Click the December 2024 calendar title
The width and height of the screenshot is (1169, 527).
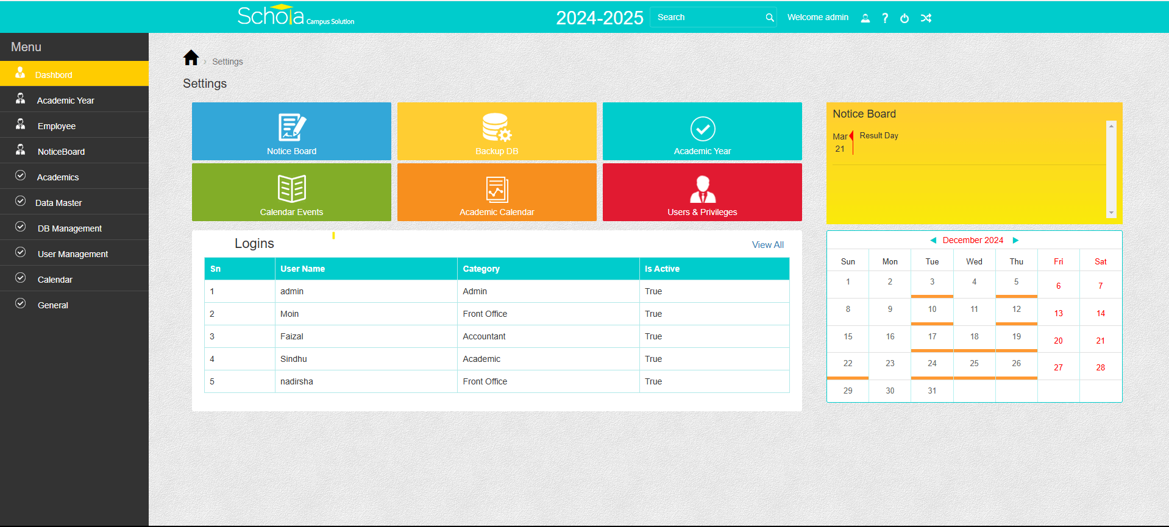click(973, 240)
